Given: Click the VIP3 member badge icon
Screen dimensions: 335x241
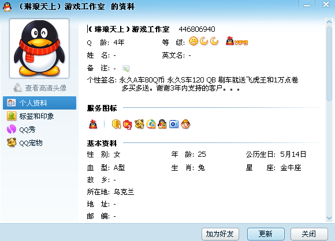Looking at the screenshot, I should tap(237, 41).
